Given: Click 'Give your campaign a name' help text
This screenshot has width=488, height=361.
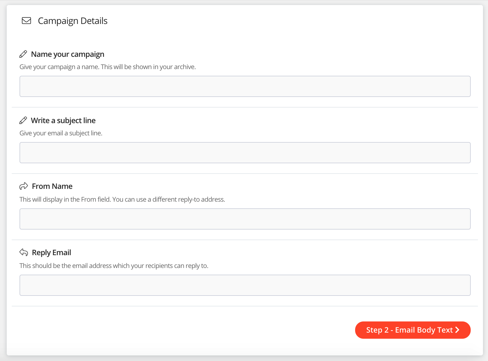Looking at the screenshot, I should pos(108,67).
